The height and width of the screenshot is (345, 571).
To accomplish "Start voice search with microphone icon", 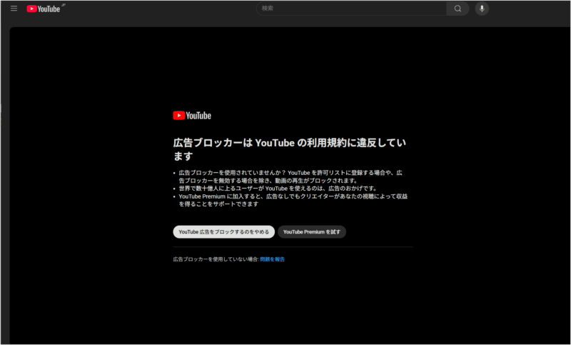I will click(x=482, y=9).
